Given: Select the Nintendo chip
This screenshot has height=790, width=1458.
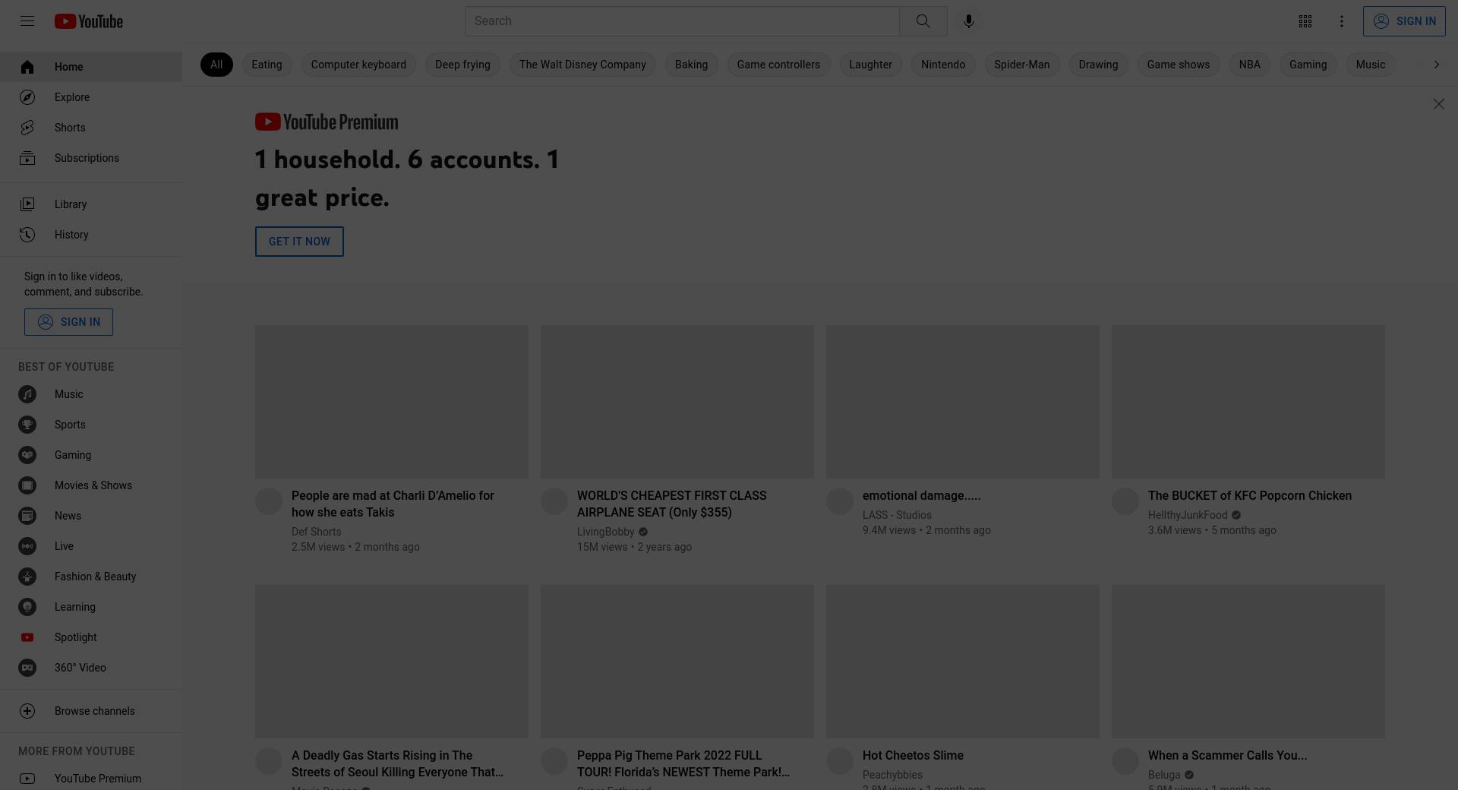Looking at the screenshot, I should click(943, 65).
